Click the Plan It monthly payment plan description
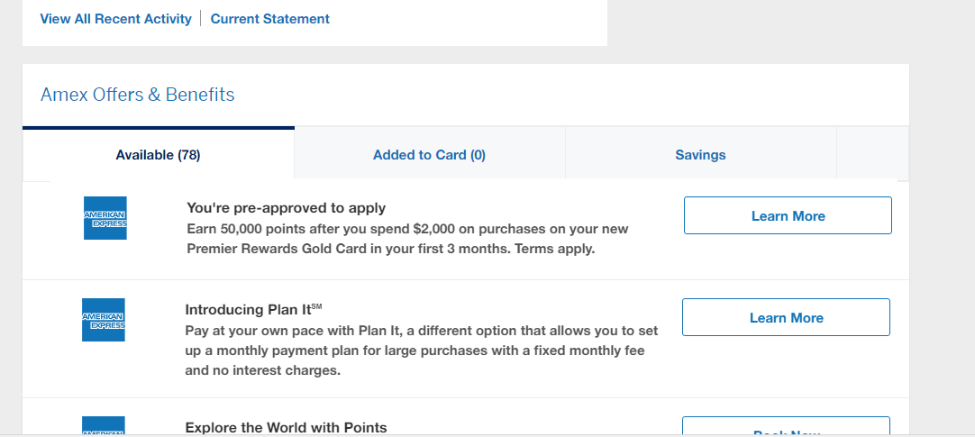 422,350
